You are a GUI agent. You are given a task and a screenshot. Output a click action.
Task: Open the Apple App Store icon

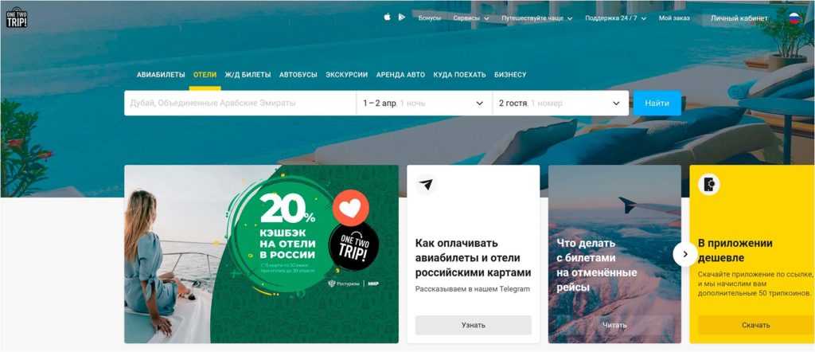click(x=388, y=18)
